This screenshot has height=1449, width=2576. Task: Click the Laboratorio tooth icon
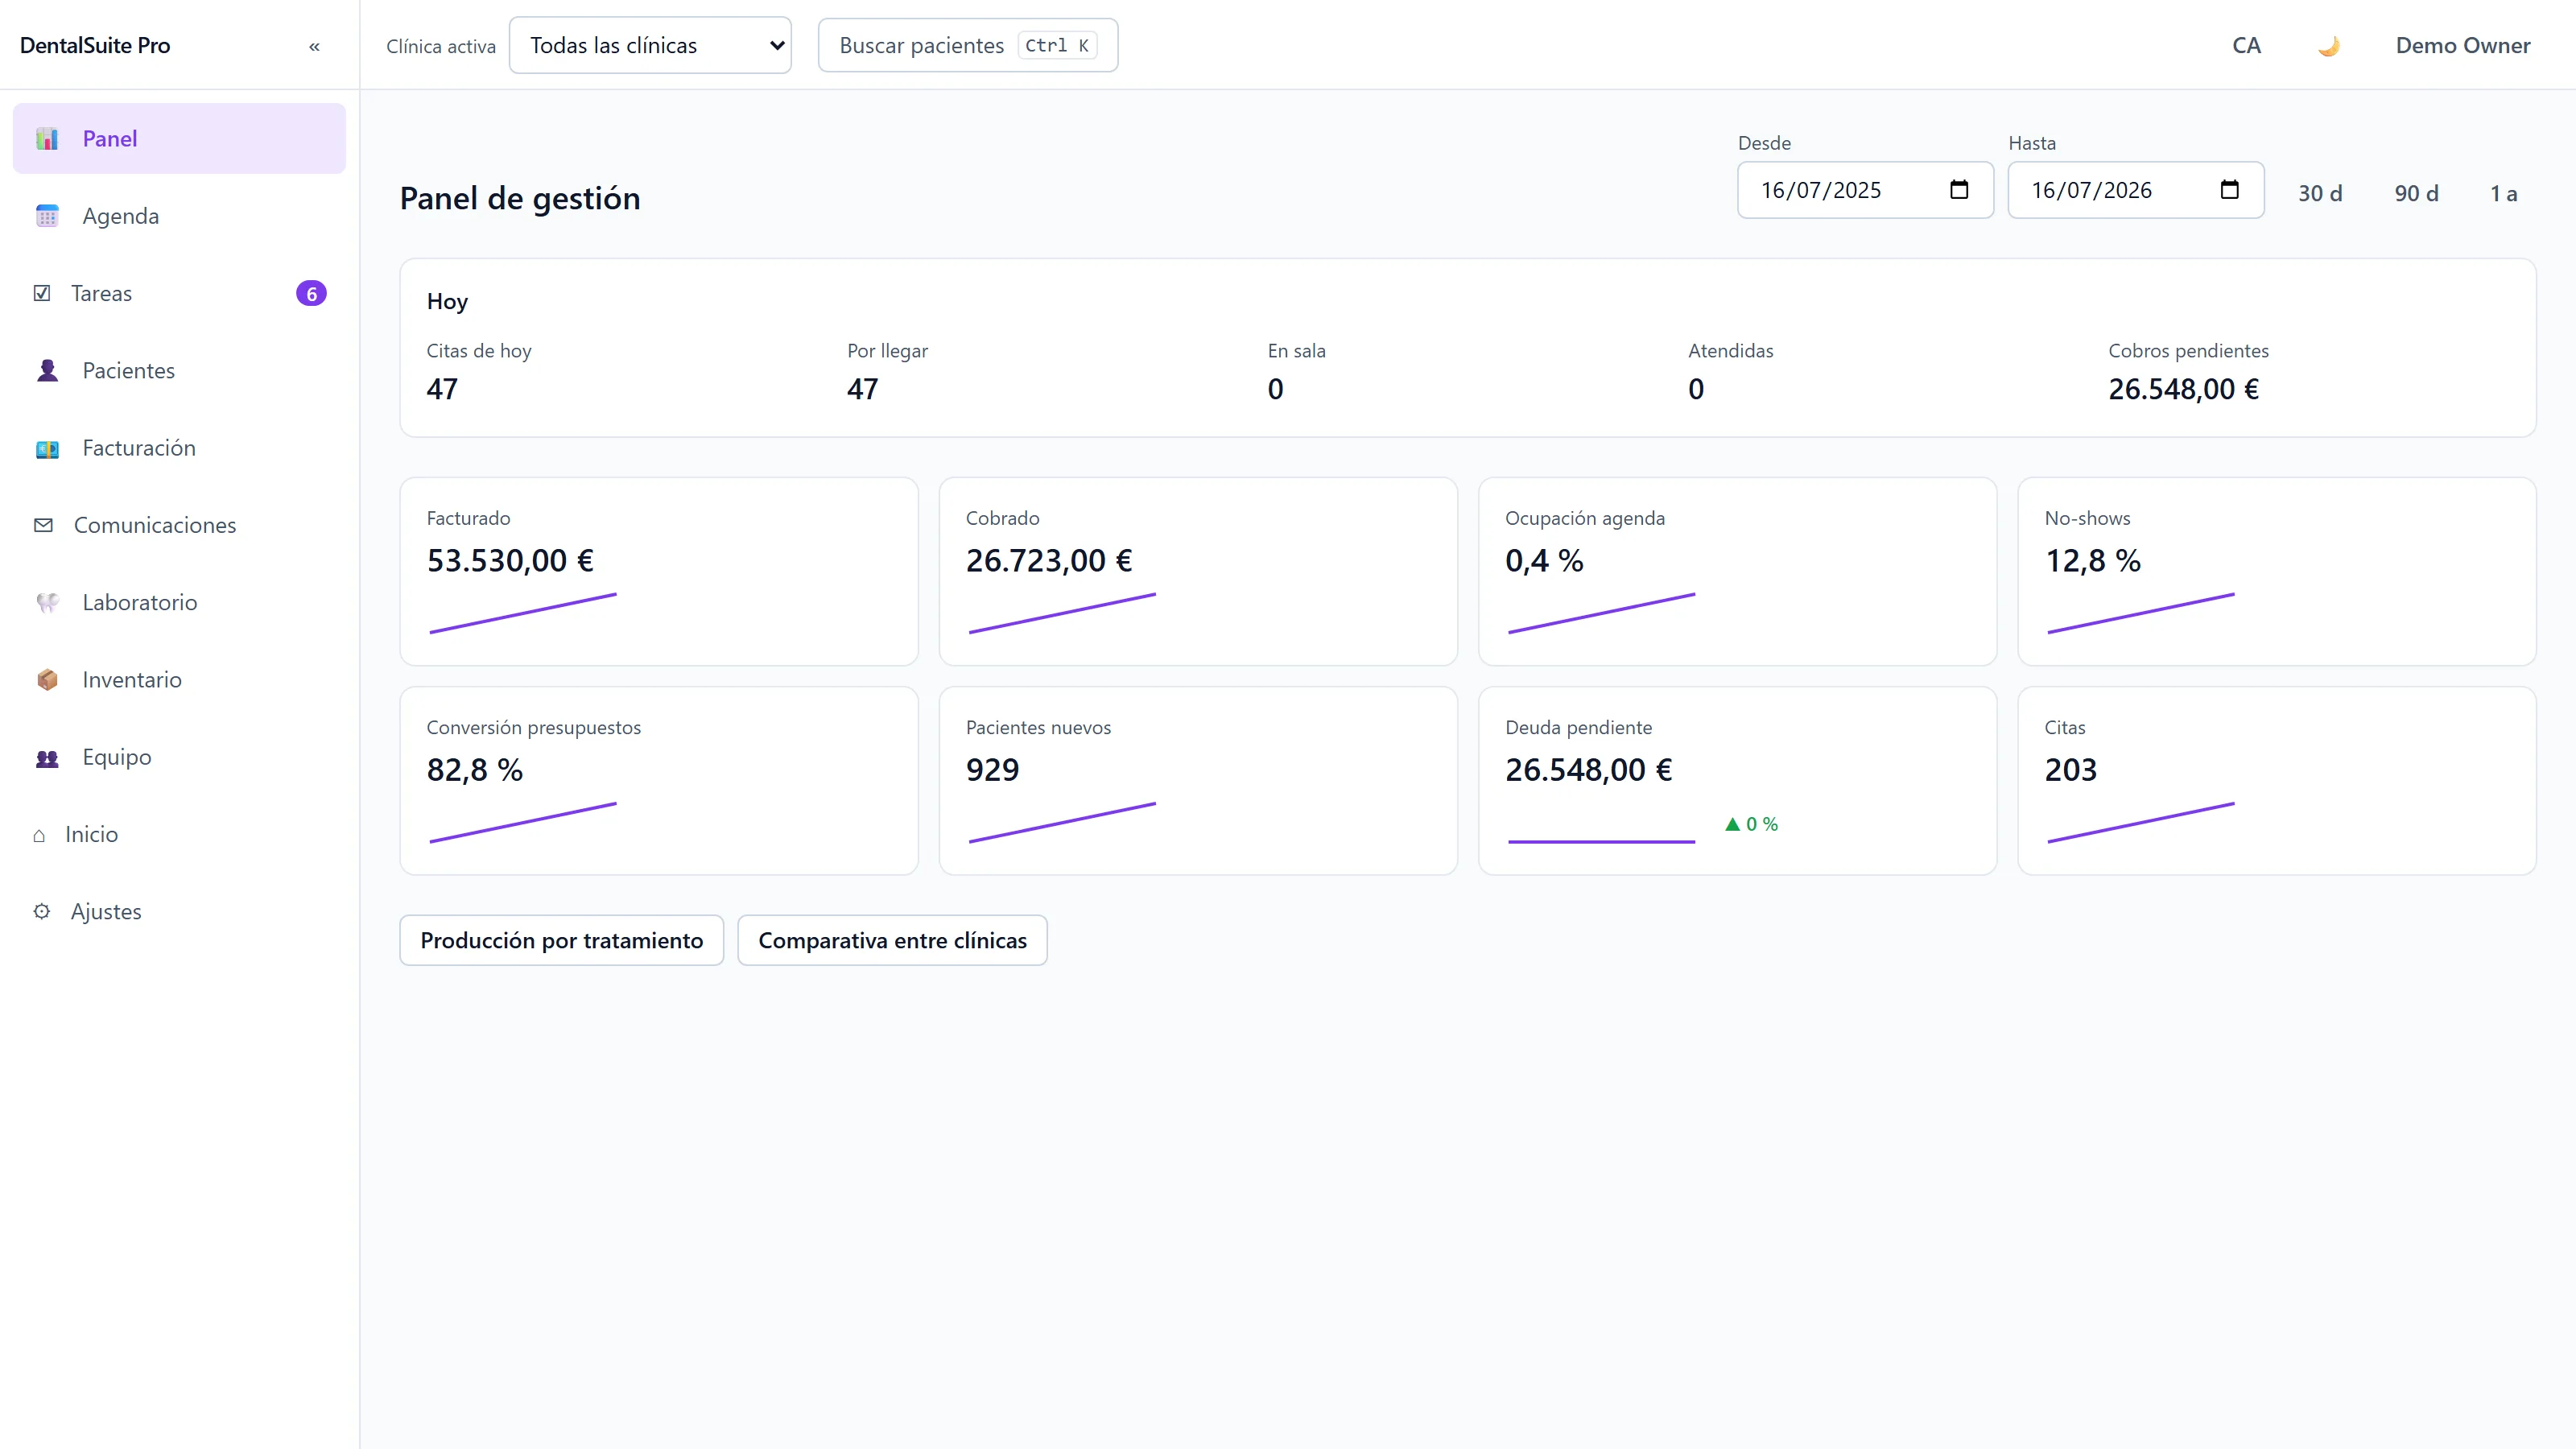[x=47, y=603]
